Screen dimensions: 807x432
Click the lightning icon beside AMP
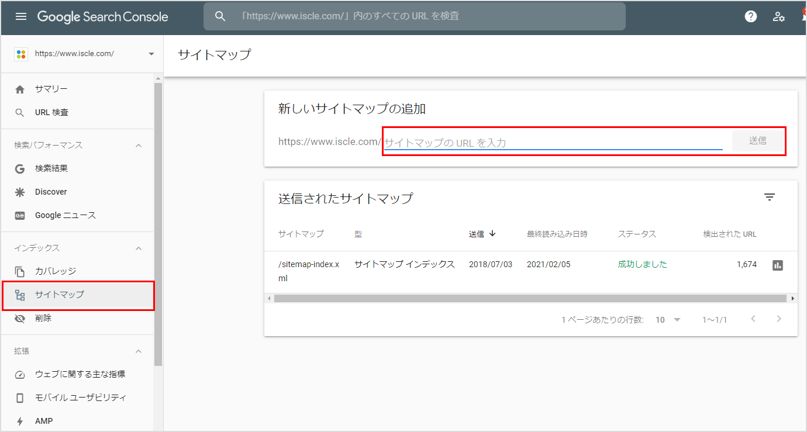pyautogui.click(x=20, y=421)
